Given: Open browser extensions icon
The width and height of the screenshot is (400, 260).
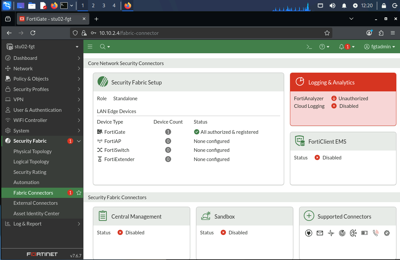Looking at the screenshot, I should pyautogui.click(x=381, y=33).
